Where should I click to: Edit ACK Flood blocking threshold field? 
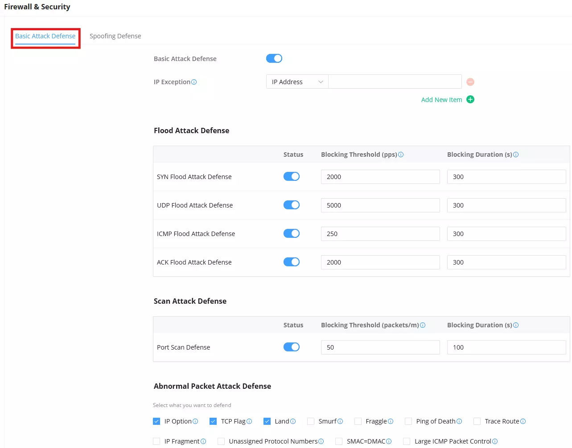click(380, 262)
